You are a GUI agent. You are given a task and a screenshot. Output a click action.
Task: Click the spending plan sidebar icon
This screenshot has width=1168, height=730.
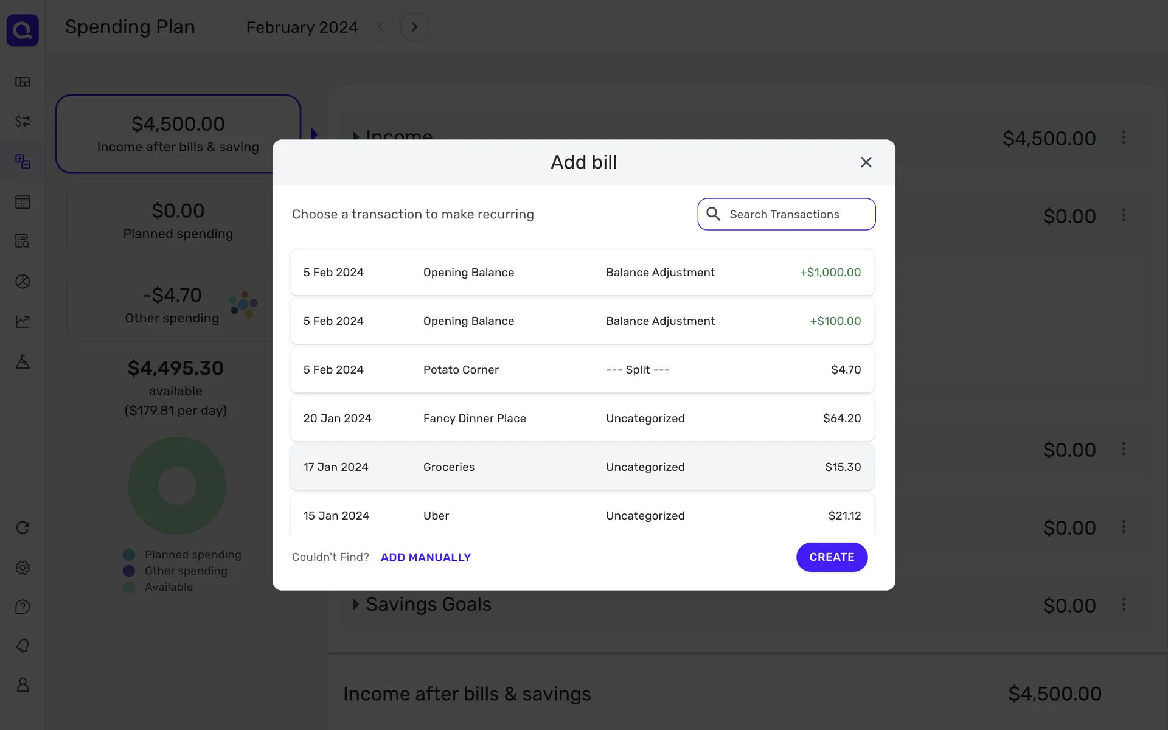tap(23, 161)
